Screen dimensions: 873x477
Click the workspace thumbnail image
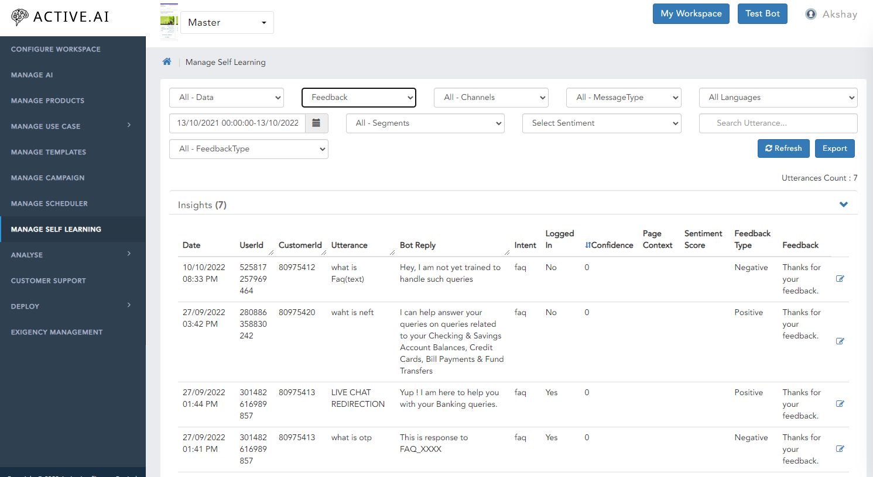[169, 22]
